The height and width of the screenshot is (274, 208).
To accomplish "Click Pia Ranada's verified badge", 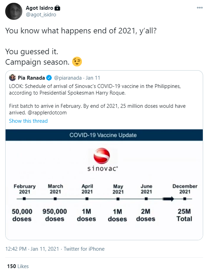I will tap(49, 78).
